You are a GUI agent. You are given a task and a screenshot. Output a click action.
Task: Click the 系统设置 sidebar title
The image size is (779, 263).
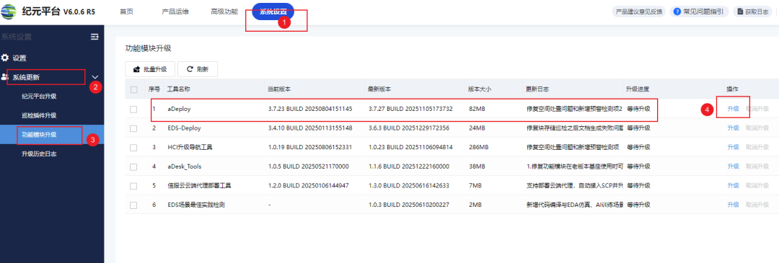16,37
